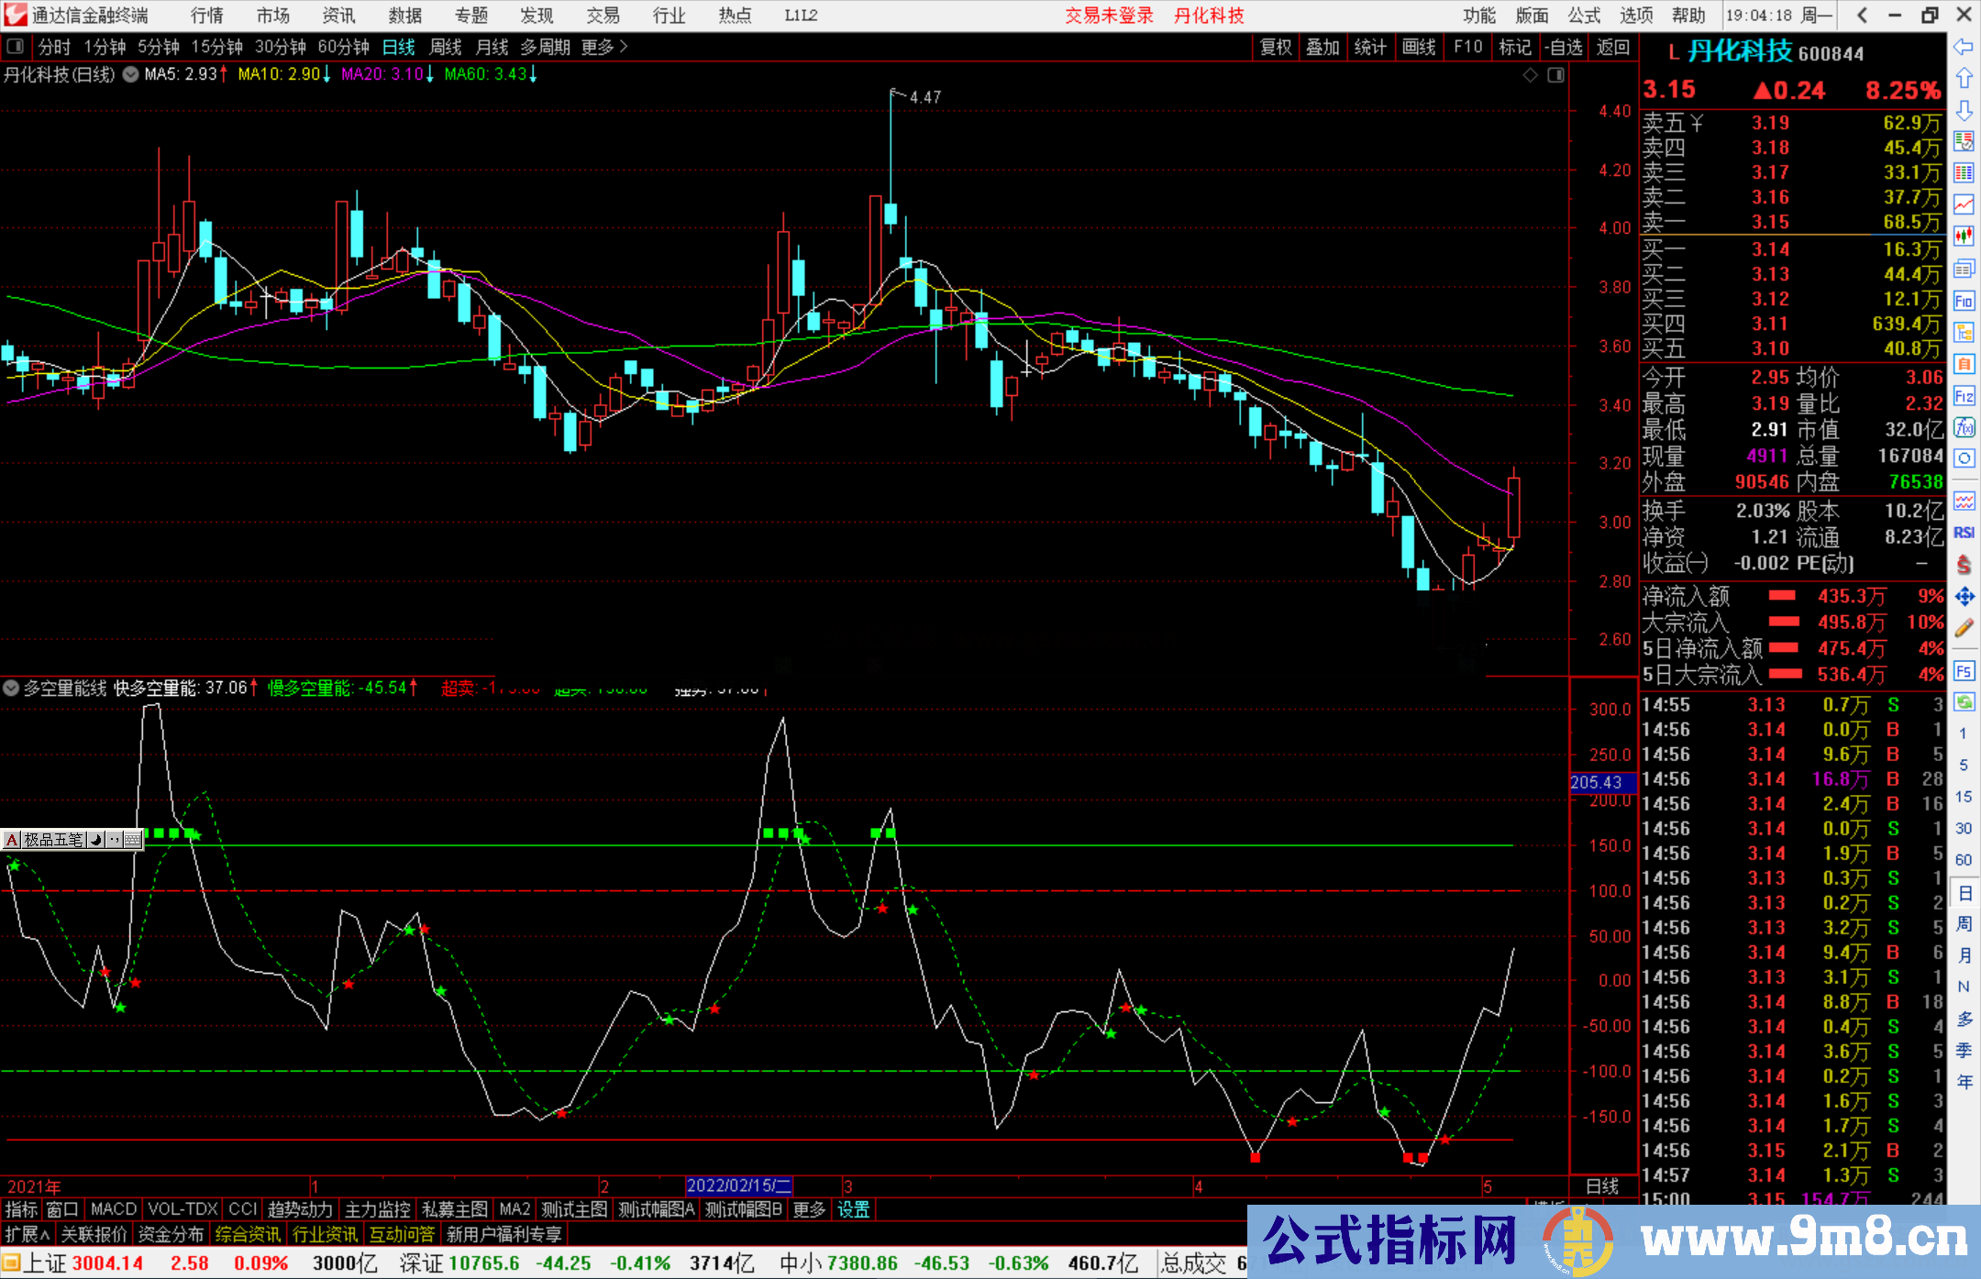Image resolution: width=1981 pixels, height=1279 pixels.
Task: Expand the MA indicator dropdown next to 丹化科技(日线)
Action: (x=130, y=74)
